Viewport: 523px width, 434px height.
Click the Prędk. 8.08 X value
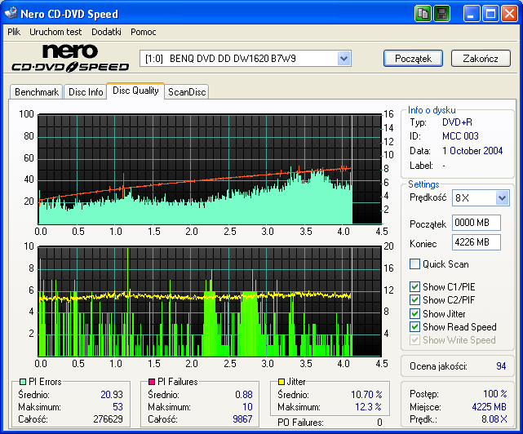494,419
